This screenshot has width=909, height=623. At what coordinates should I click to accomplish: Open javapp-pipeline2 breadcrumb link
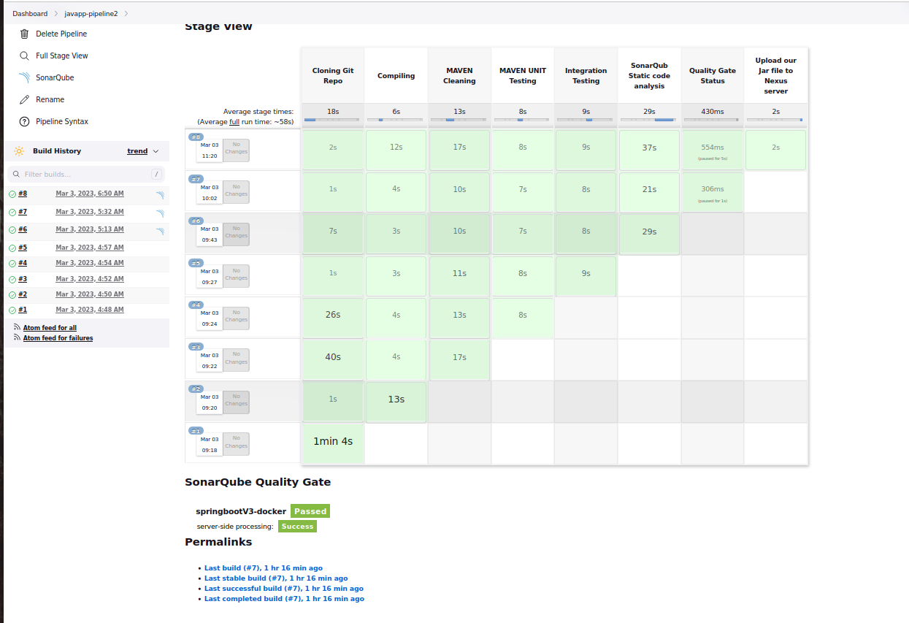[x=91, y=14]
